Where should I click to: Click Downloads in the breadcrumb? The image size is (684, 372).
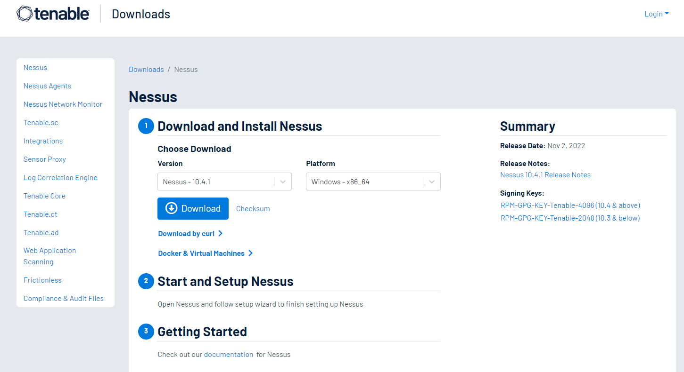tap(146, 70)
